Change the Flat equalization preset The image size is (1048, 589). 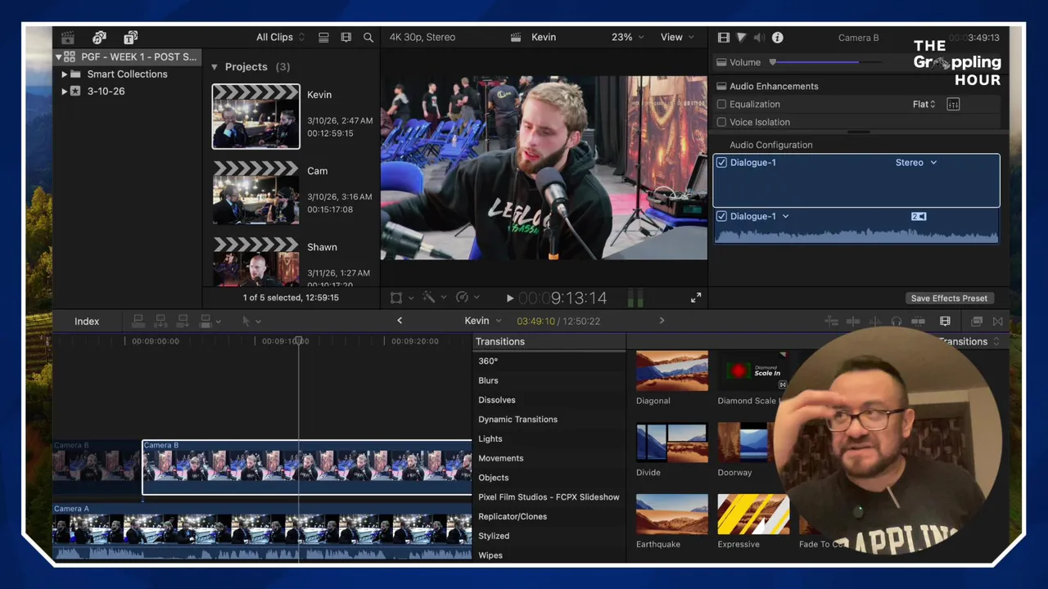924,104
